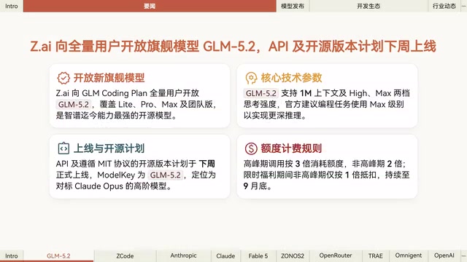The width and height of the screenshot is (467, 262).
Task: Click the head-gear icon beside 核心技术参数
Action: pos(251,78)
